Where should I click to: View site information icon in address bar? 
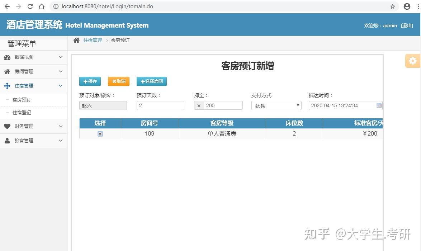tap(56, 6)
